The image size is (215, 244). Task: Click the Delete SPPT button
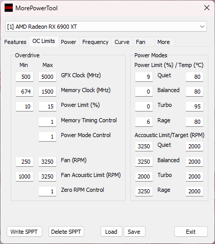tap(66, 232)
